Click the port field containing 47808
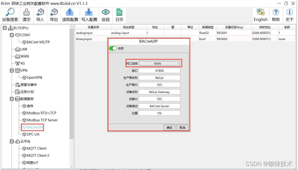 click(159, 71)
